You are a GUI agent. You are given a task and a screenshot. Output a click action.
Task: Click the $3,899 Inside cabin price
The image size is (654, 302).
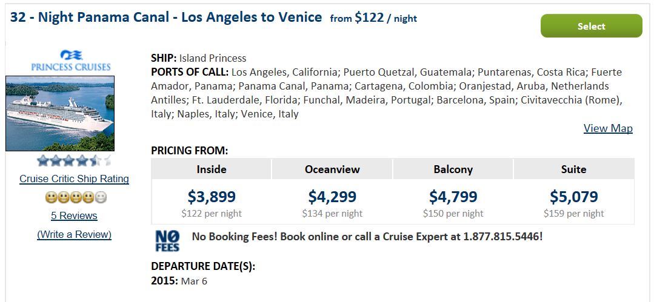(212, 197)
